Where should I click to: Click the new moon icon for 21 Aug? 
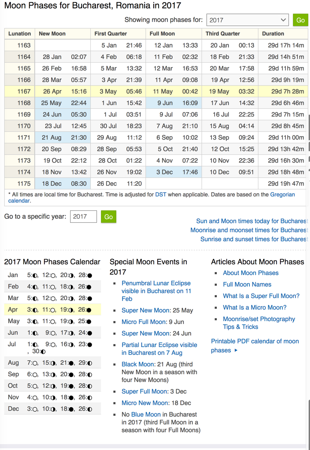click(71, 363)
